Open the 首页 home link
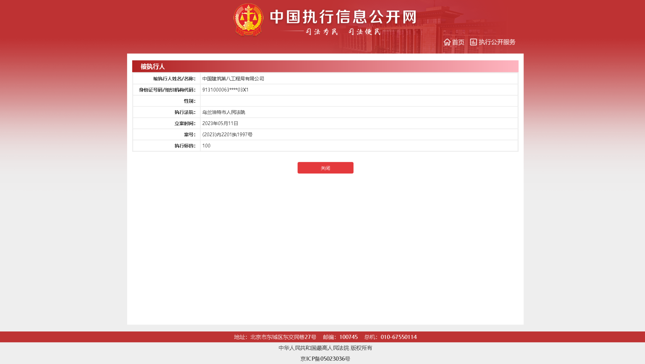 click(458, 42)
